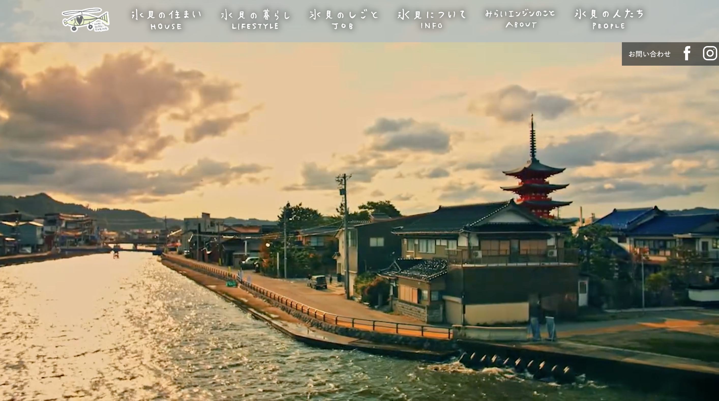This screenshot has height=401, width=719.
Task: Open みらいエンジンのこと menu item
Action: pyautogui.click(x=520, y=13)
